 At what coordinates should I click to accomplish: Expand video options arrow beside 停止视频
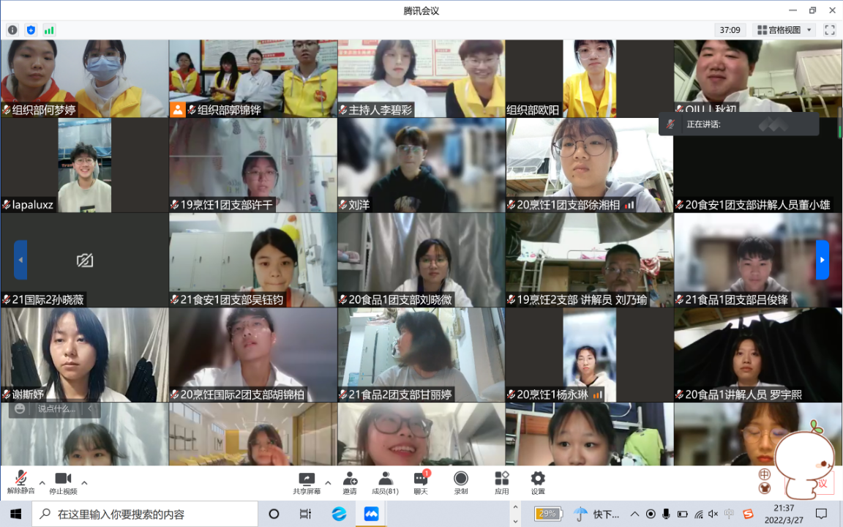84,482
